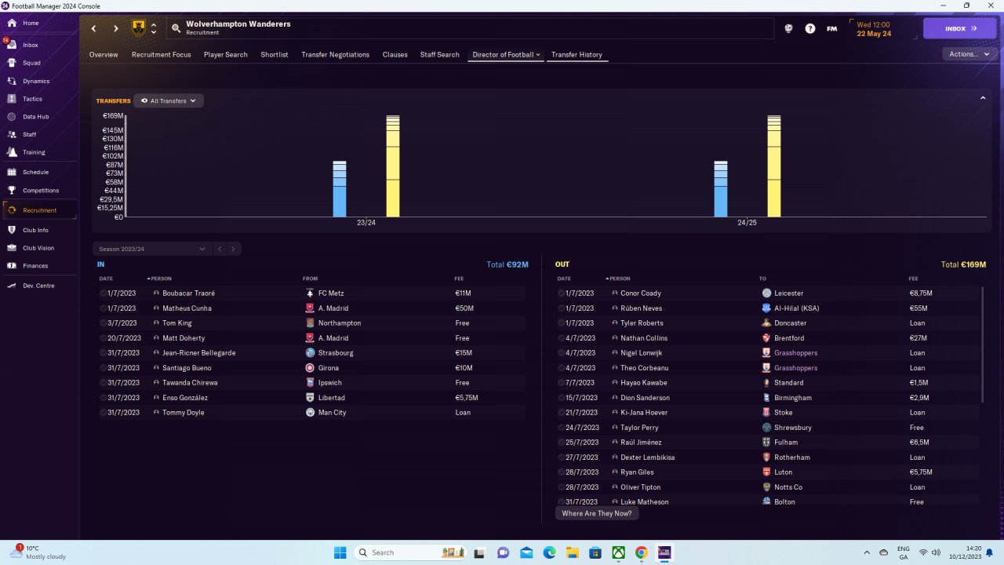This screenshot has width=1004, height=565.
Task: Open the Windows Start menu
Action: point(340,552)
